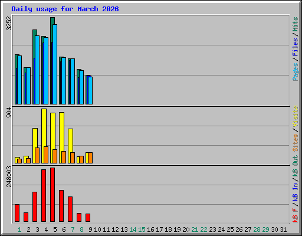Click day 1 on the x-axis
The height and width of the screenshot is (236, 302).
pos(19,230)
